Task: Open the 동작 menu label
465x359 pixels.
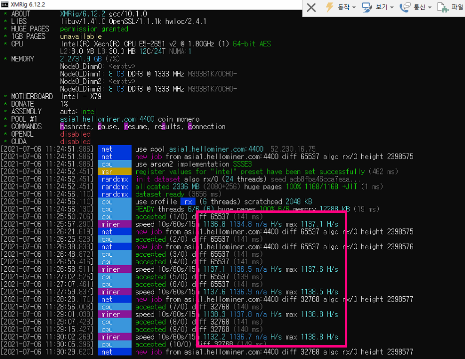Action: click(344, 7)
